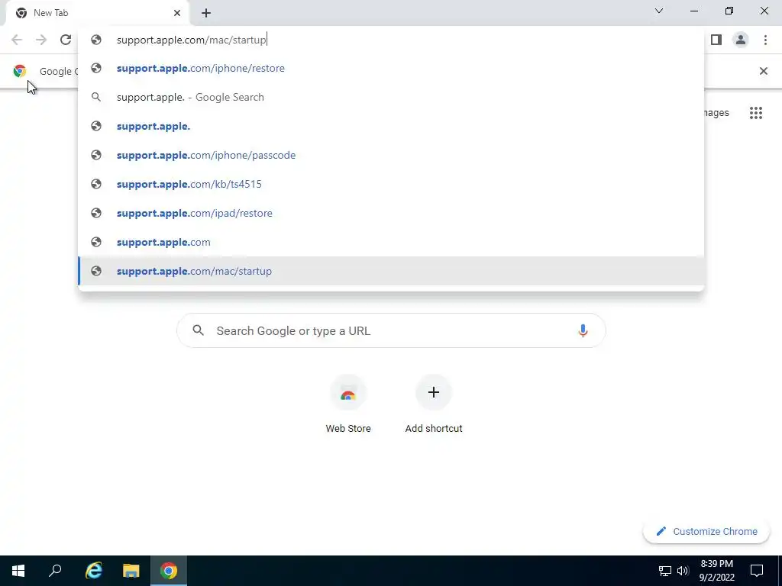Launch Internet Explorer from the taskbar
The height and width of the screenshot is (586, 782).
pos(93,571)
